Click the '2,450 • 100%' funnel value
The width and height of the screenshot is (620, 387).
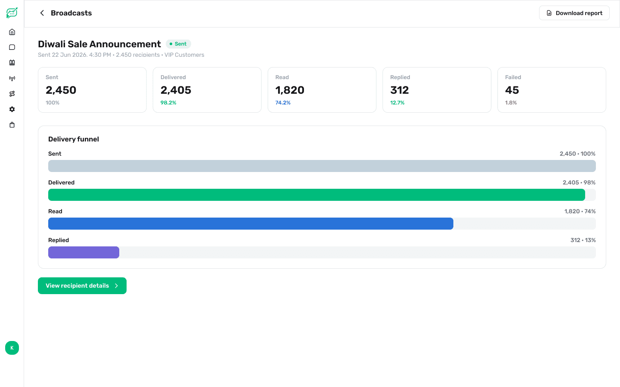tap(577, 154)
